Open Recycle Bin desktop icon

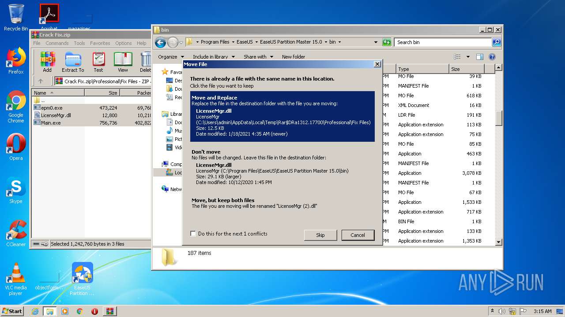point(16,18)
